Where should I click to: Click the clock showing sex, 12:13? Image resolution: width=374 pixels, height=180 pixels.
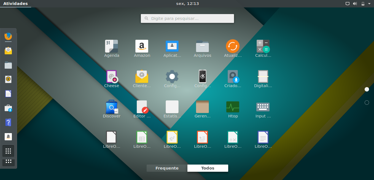point(187,4)
